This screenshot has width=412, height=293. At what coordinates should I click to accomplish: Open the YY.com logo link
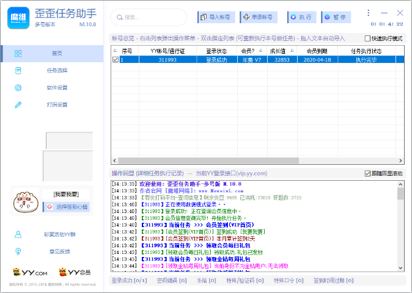pos(30,272)
